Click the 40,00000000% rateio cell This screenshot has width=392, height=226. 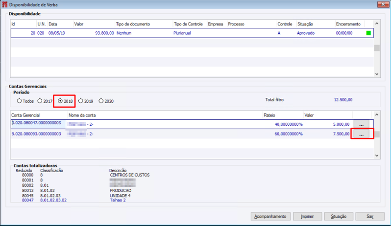[x=289, y=124]
